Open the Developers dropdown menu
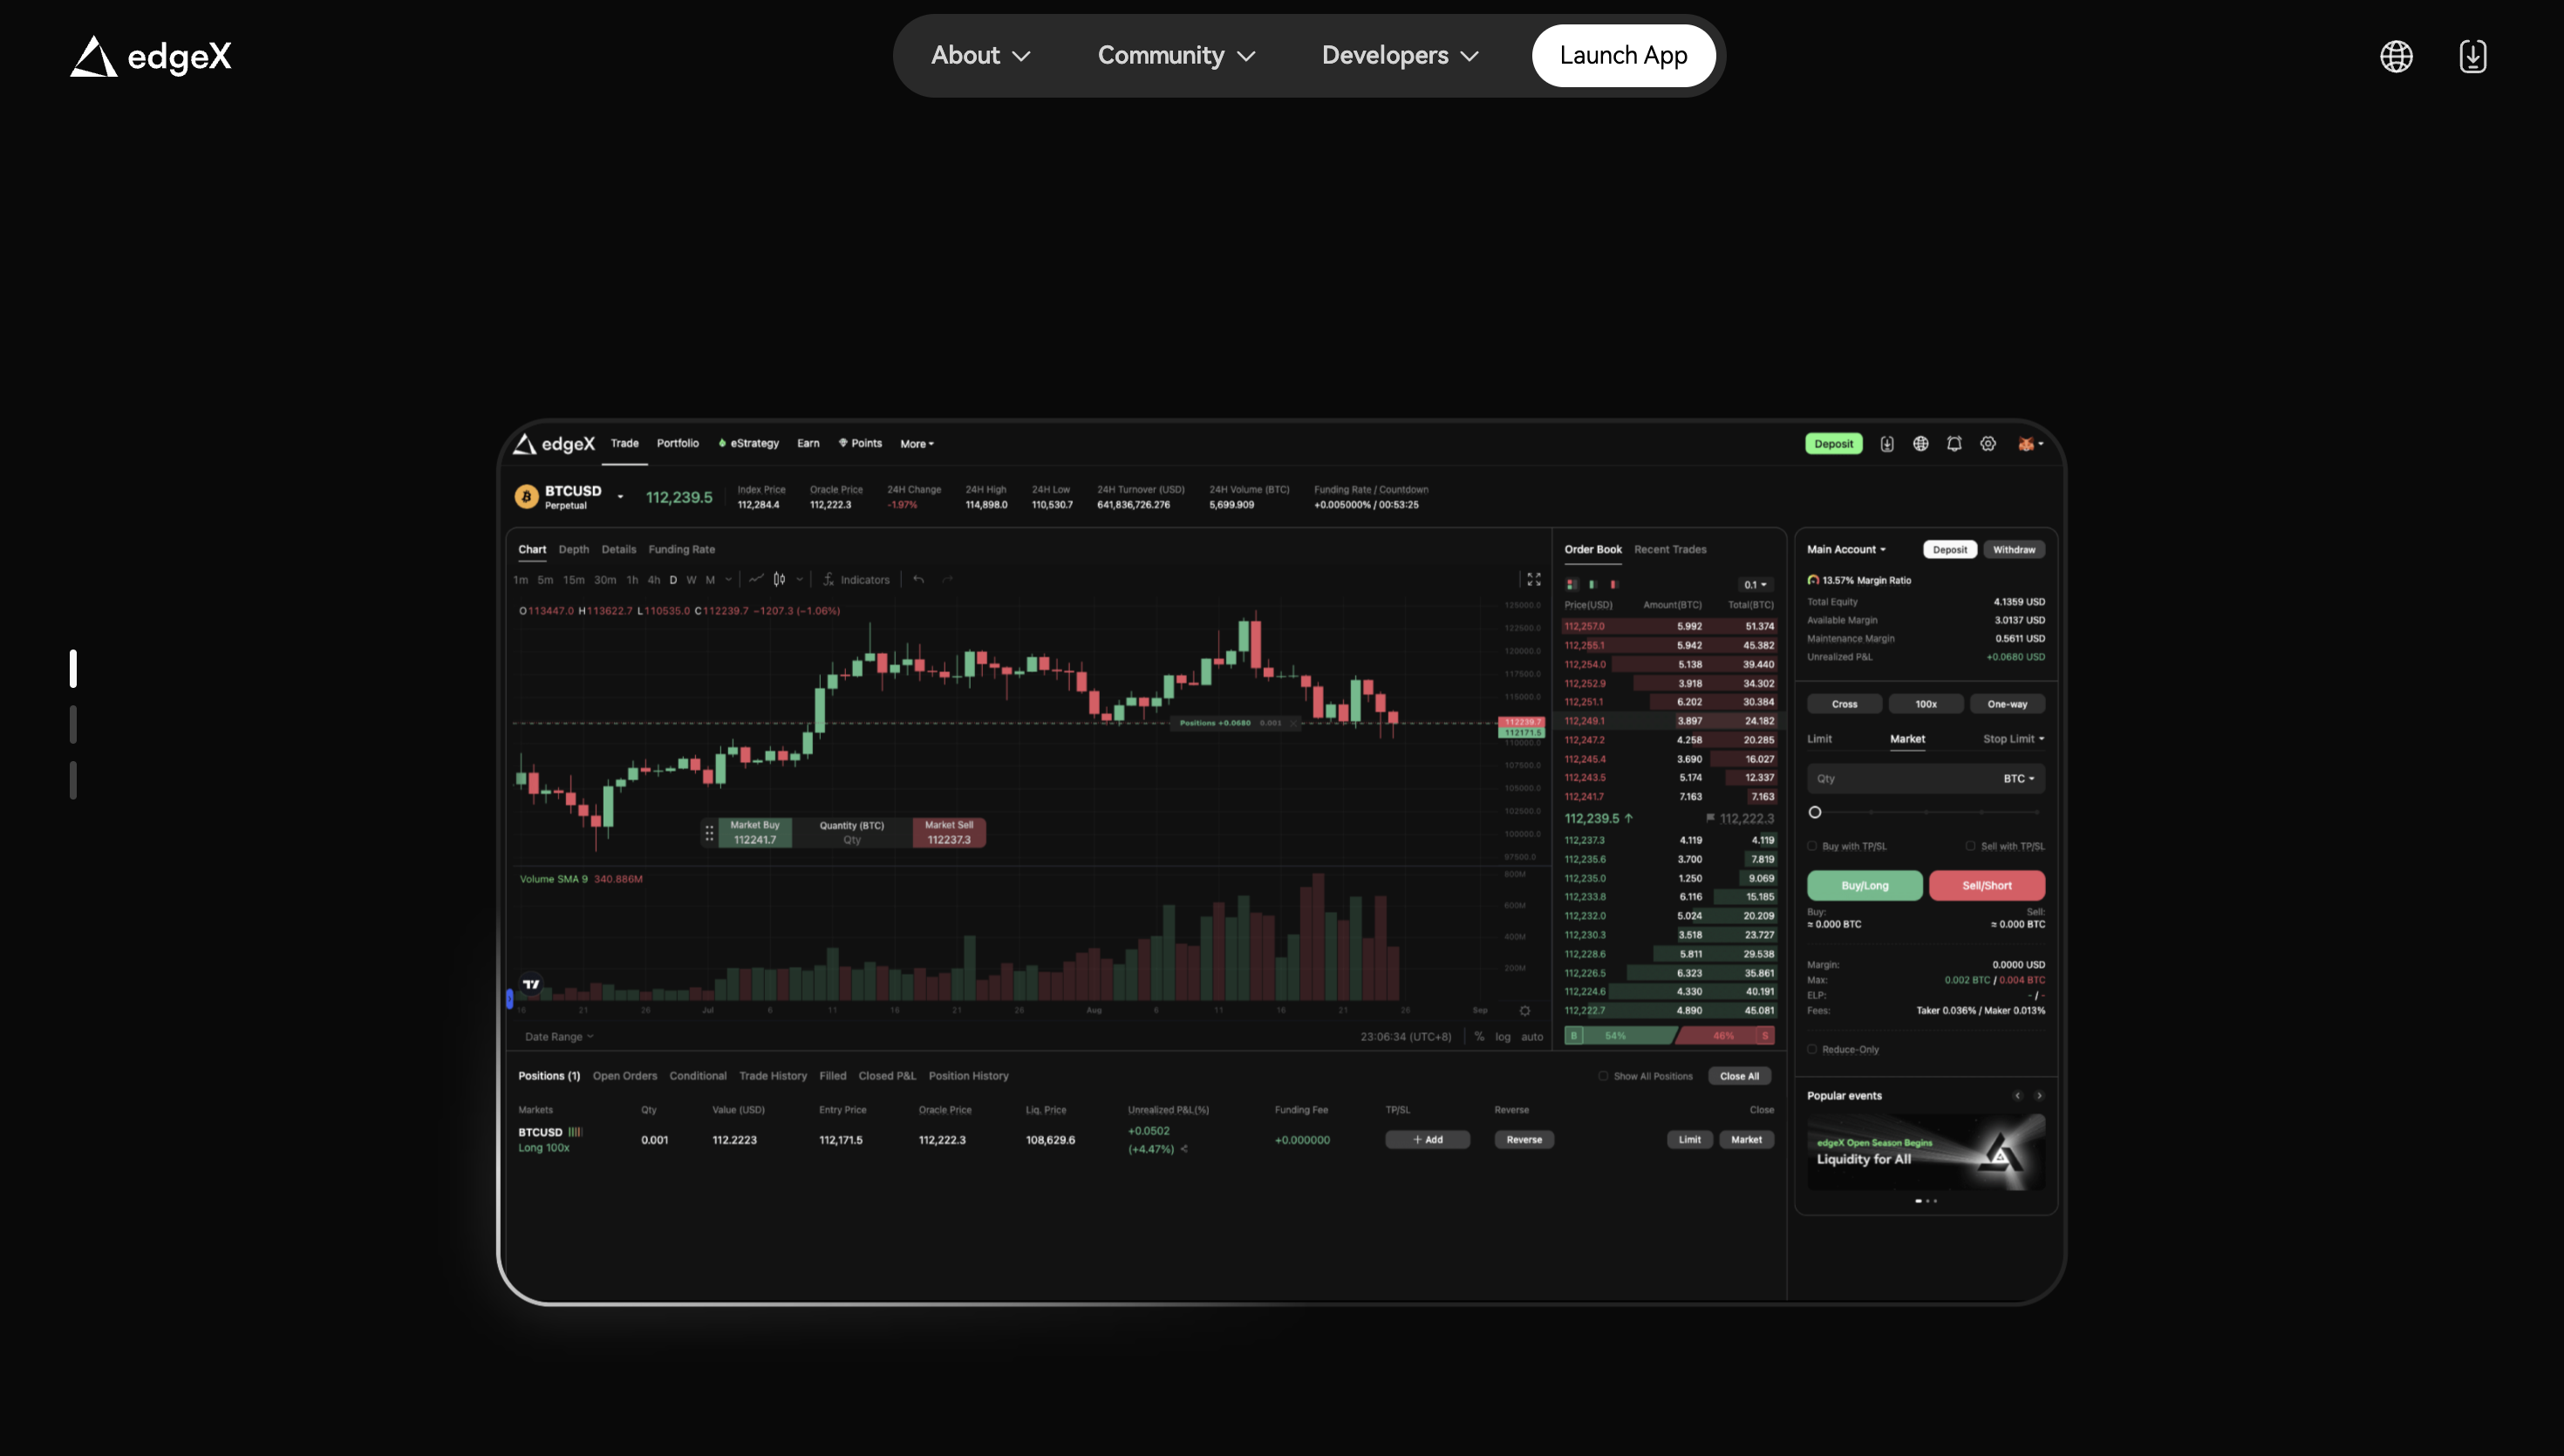Viewport: 2564px width, 1456px height. pyautogui.click(x=1400, y=56)
